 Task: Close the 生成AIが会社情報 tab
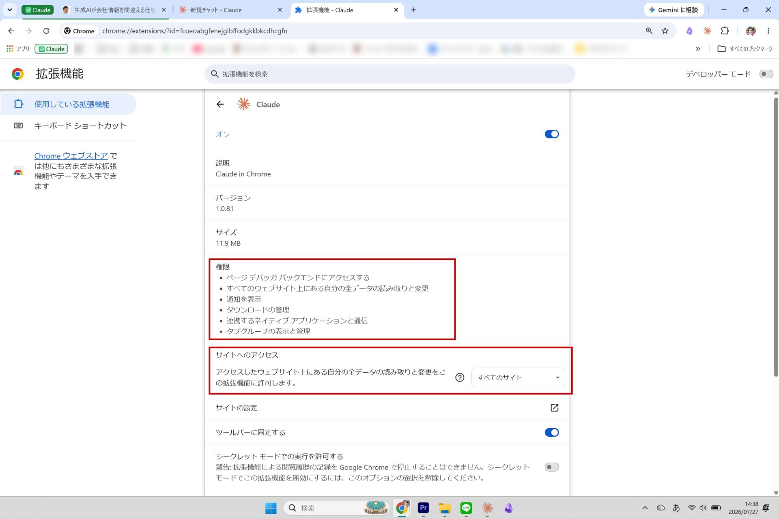point(164,10)
